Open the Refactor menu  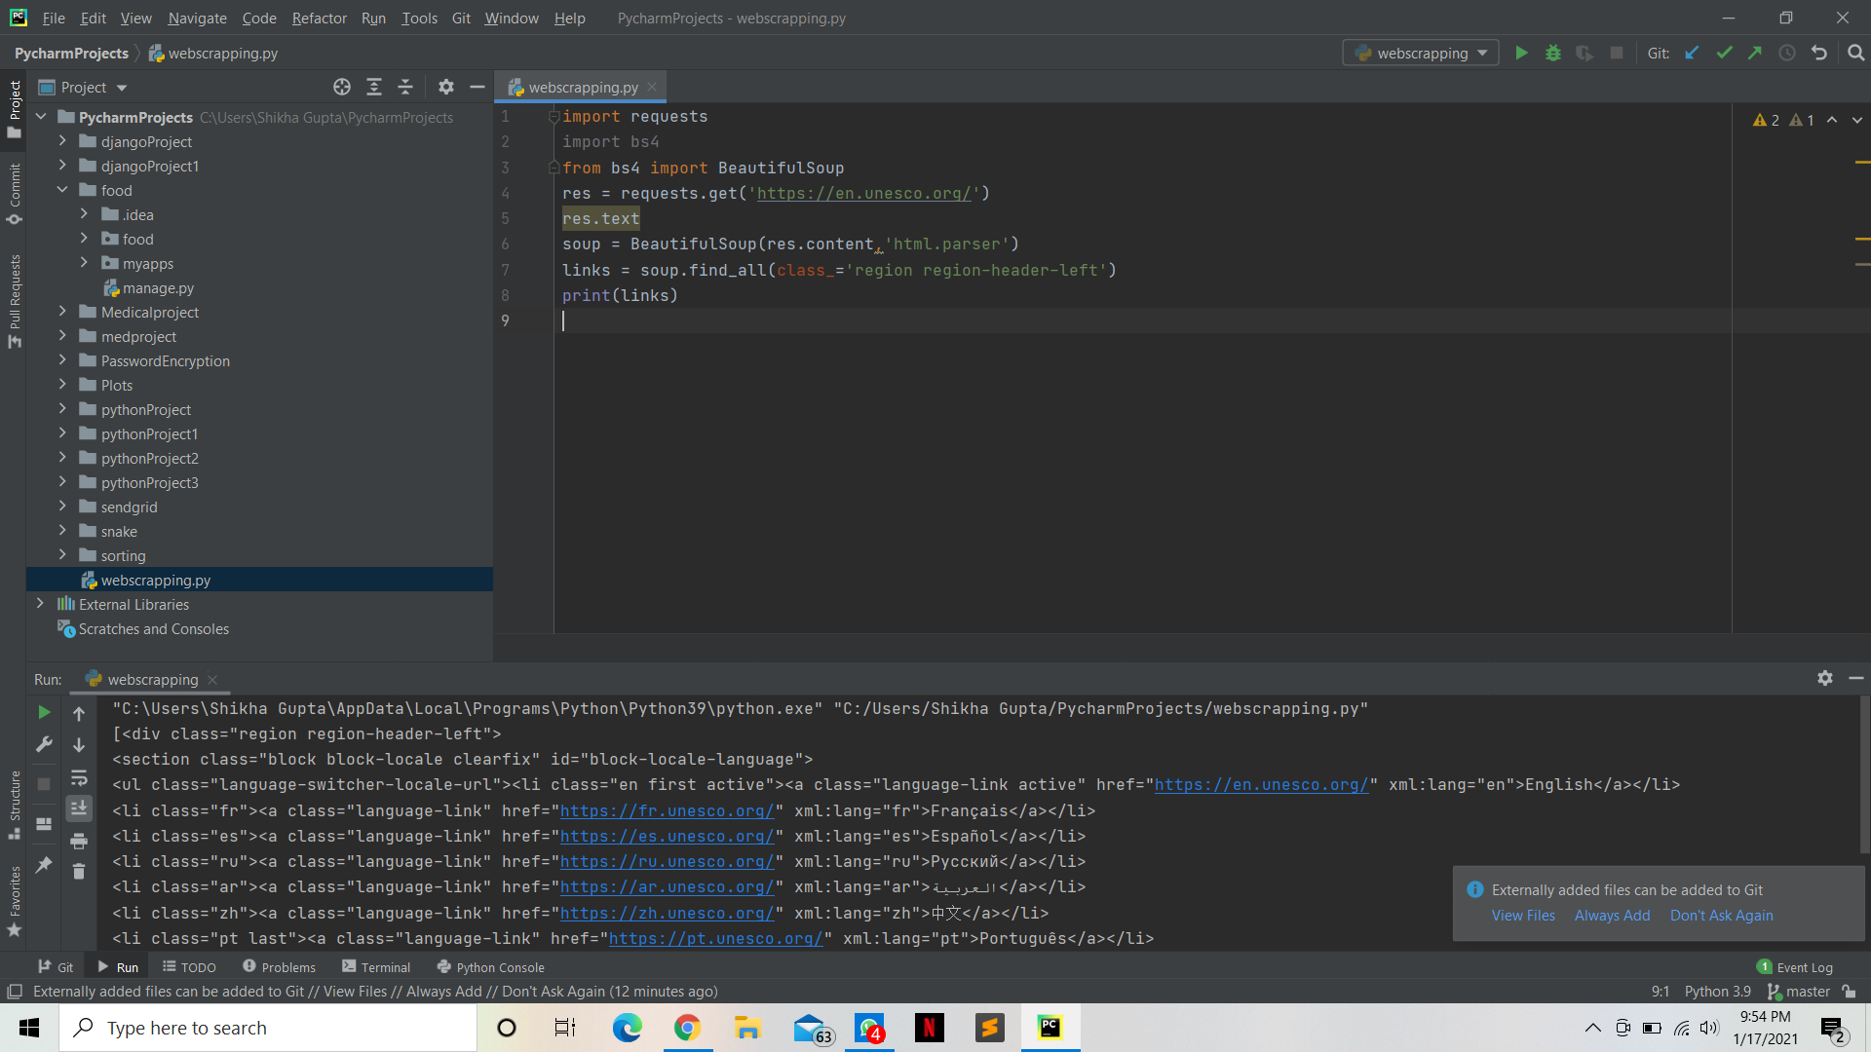319,18
